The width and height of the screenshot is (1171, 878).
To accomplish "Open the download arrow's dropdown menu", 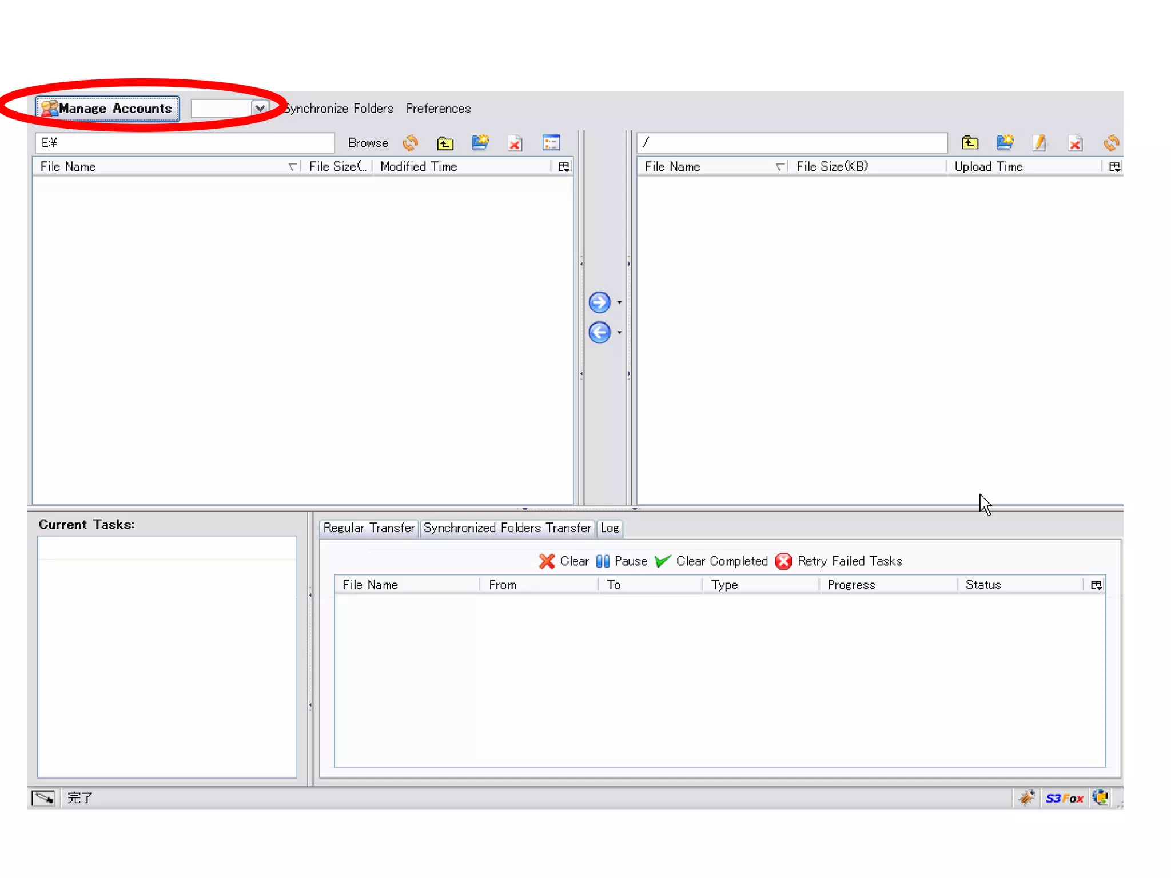I will point(619,332).
